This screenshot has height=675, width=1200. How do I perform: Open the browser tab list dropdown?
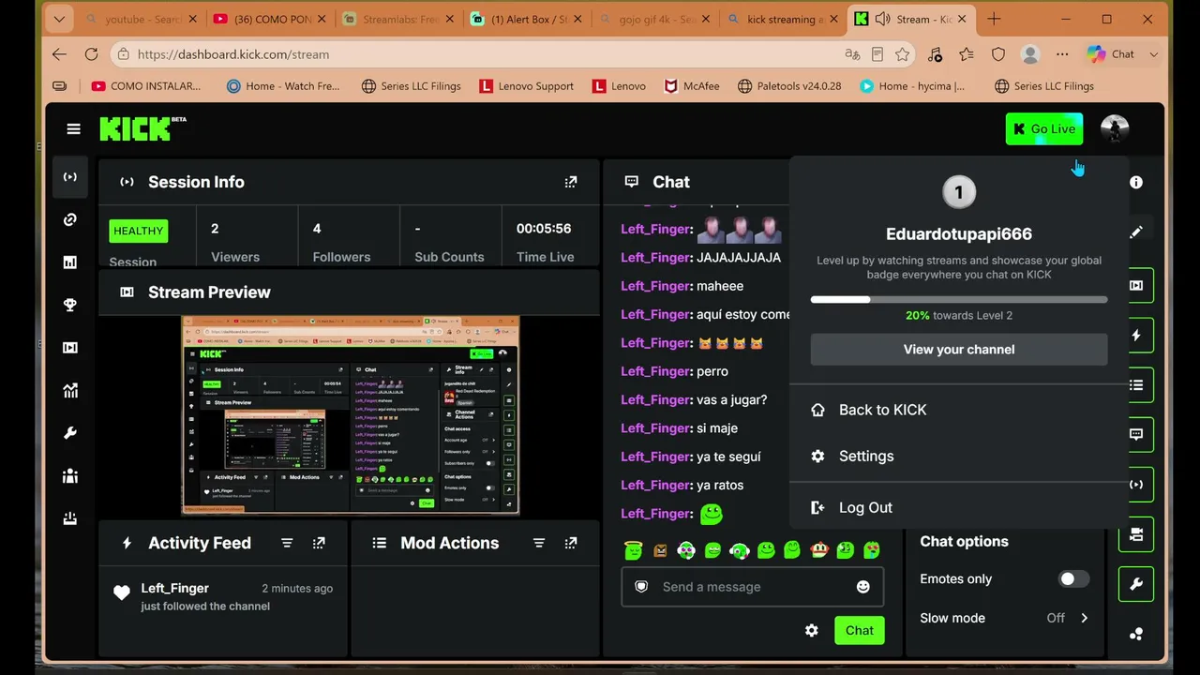pyautogui.click(x=59, y=19)
